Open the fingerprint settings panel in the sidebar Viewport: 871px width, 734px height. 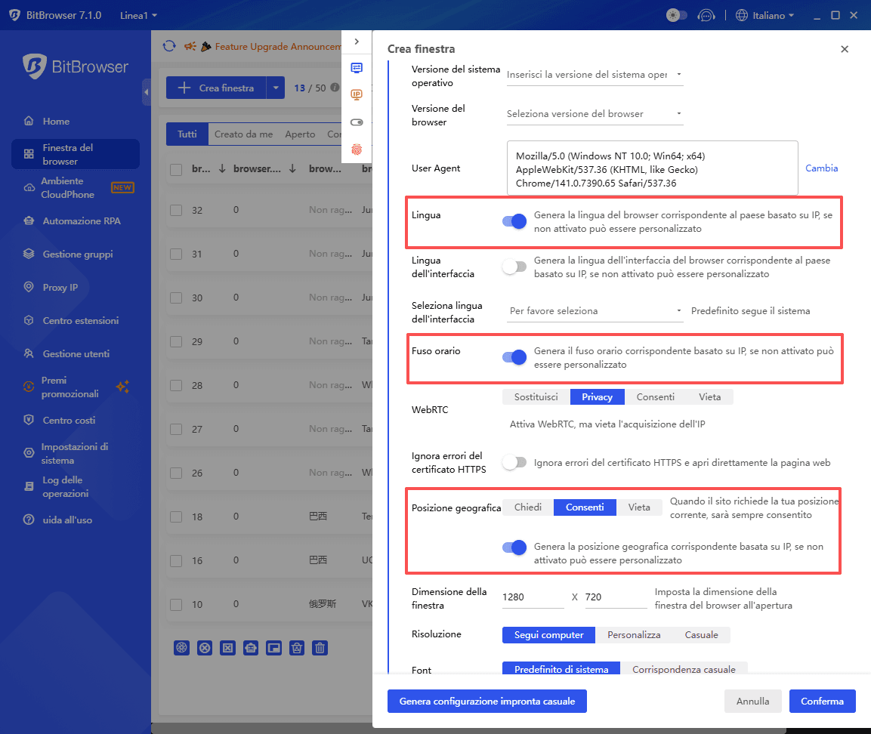pos(357,150)
